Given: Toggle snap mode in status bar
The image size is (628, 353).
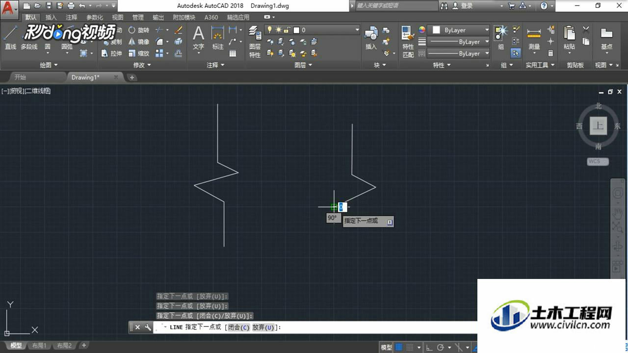Looking at the screenshot, I should [410, 347].
